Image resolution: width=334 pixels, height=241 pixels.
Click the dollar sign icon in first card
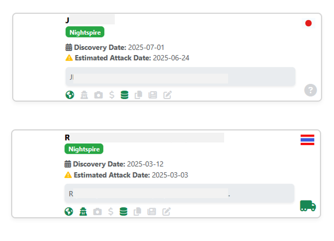pyautogui.click(x=112, y=95)
